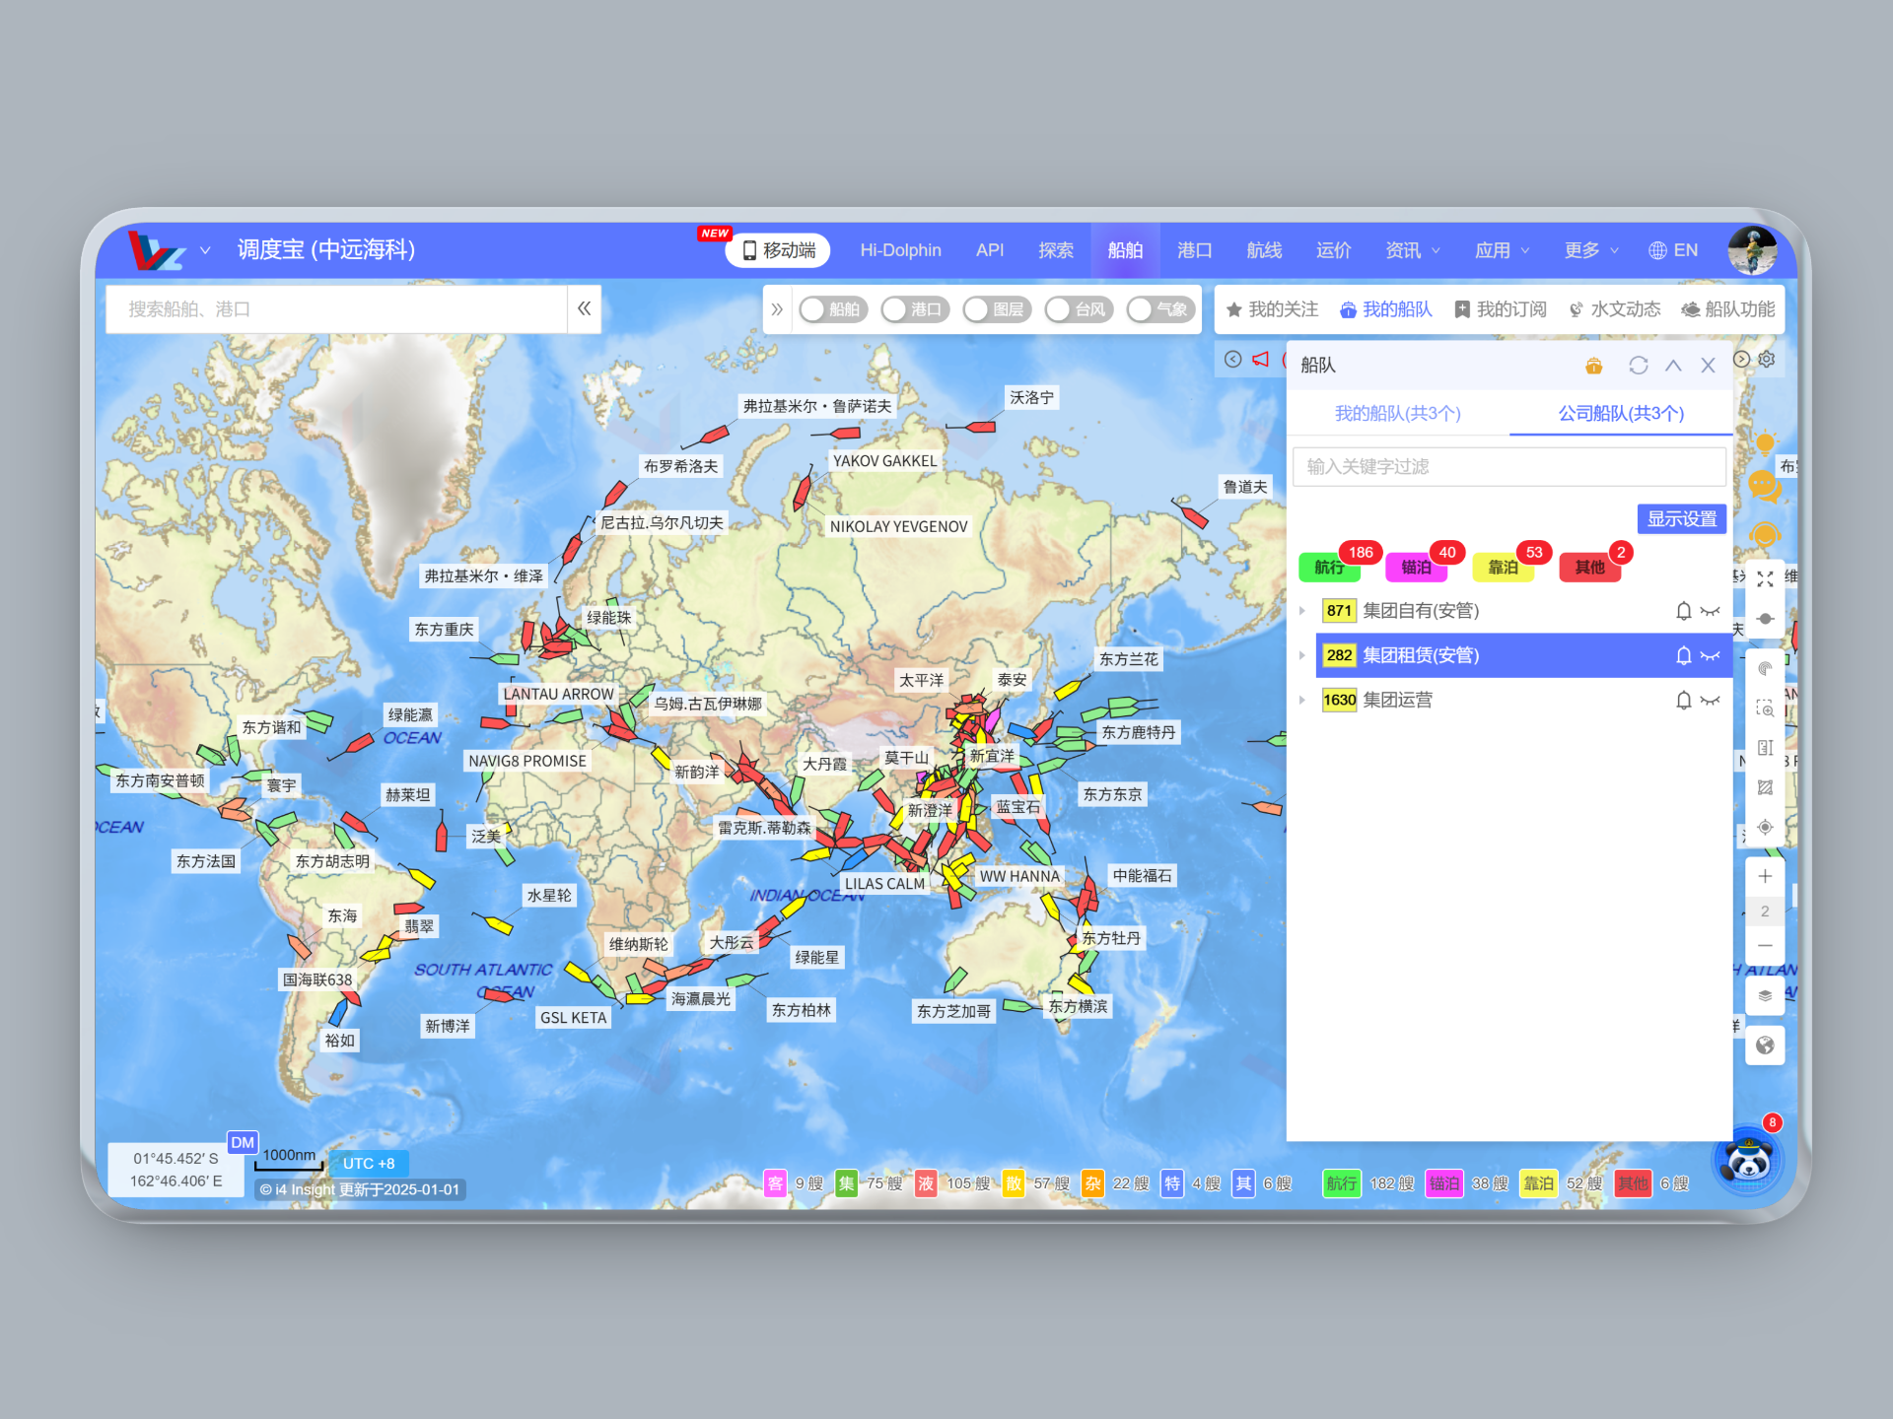The height and width of the screenshot is (1419, 1893).
Task: Click the 移动端 mobile button
Action: pyautogui.click(x=778, y=250)
